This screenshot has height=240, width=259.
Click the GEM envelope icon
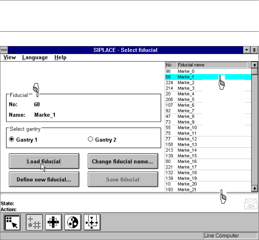click(x=251, y=204)
